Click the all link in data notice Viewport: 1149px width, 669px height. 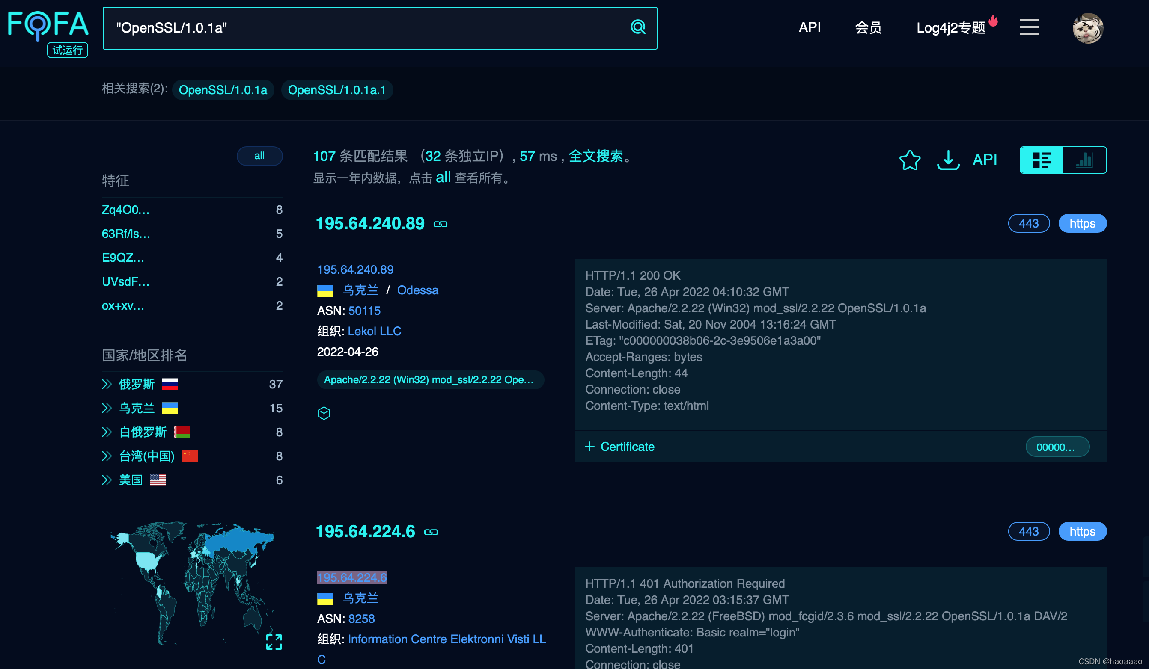(x=443, y=177)
